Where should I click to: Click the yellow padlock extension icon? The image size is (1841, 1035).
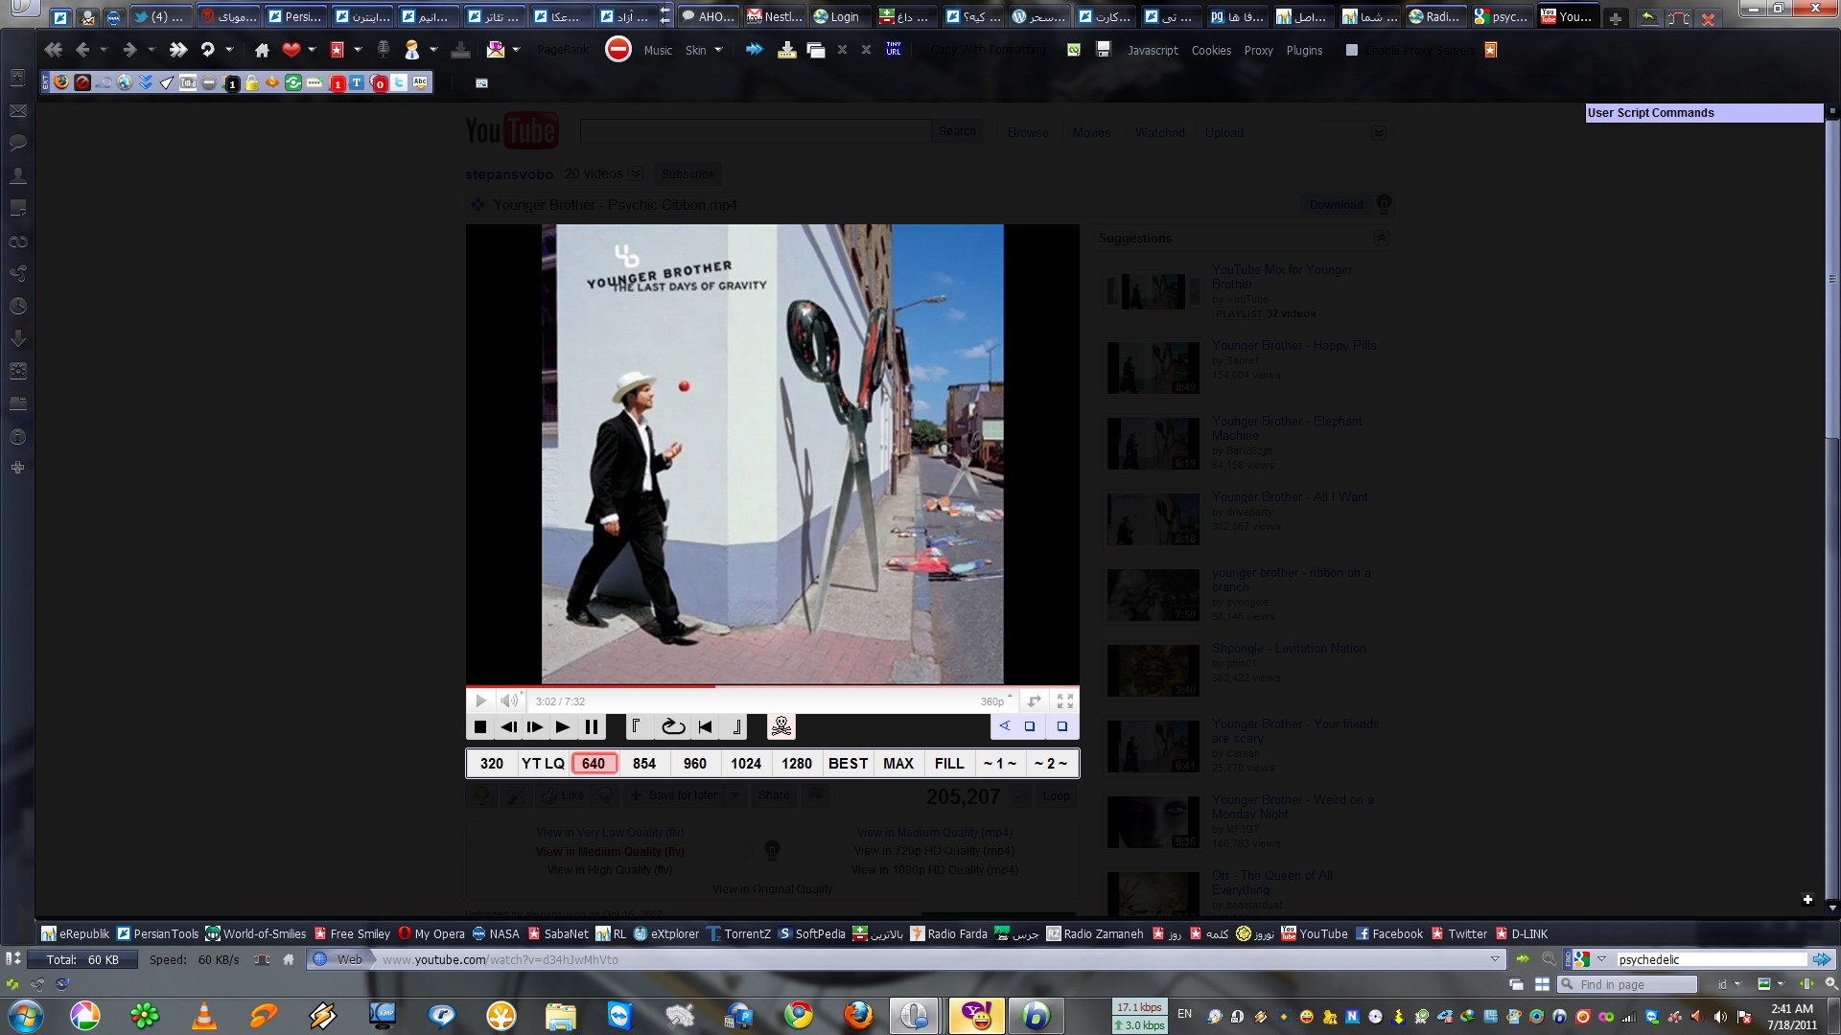251,83
